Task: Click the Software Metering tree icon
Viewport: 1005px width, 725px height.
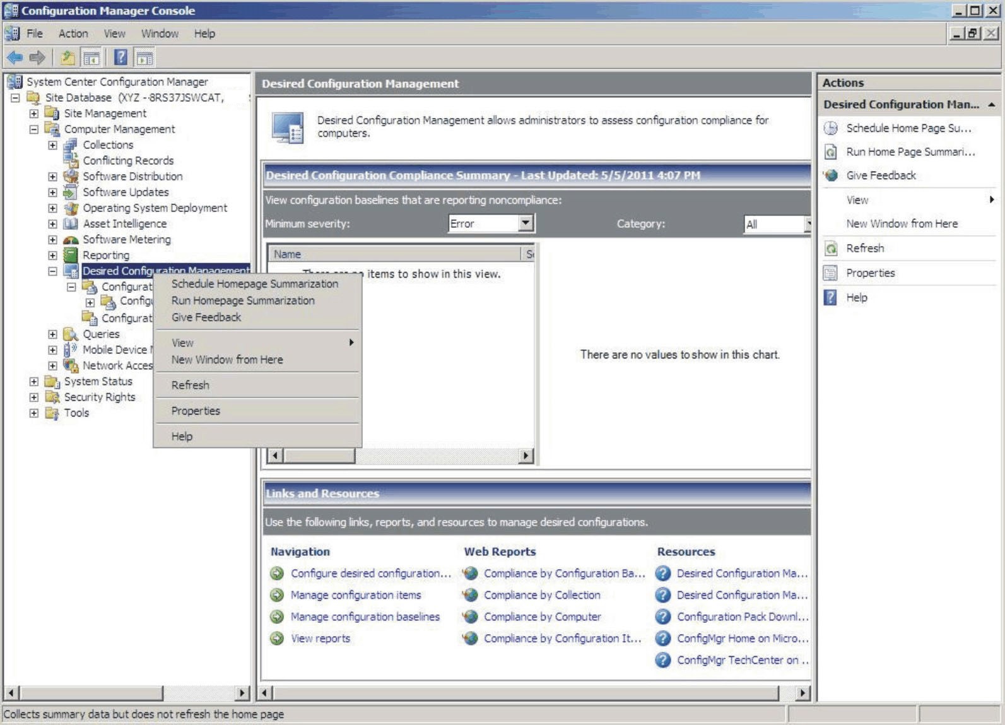Action: tap(71, 240)
